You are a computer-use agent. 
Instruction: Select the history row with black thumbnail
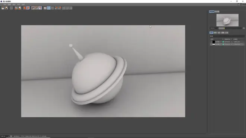click(227, 42)
